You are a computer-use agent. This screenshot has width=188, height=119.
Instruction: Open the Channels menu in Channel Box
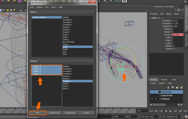pos(154,14)
